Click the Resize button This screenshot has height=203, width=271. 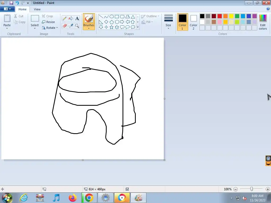point(48,22)
